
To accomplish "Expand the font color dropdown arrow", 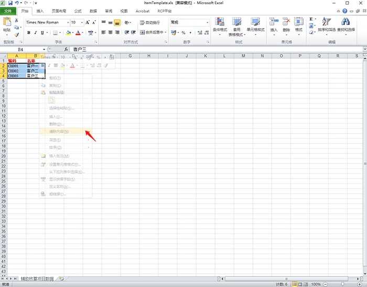I will click(83, 32).
